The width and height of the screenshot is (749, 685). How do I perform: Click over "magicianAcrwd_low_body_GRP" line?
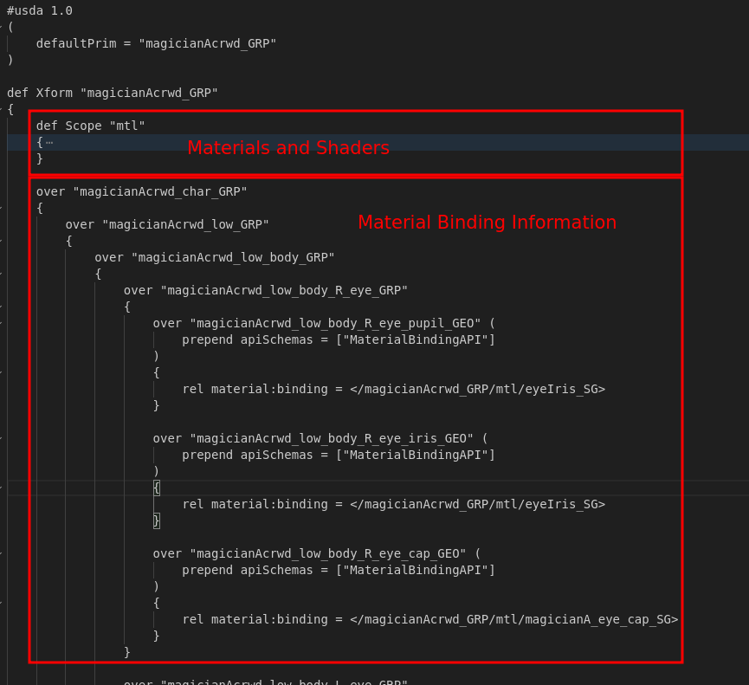[215, 257]
